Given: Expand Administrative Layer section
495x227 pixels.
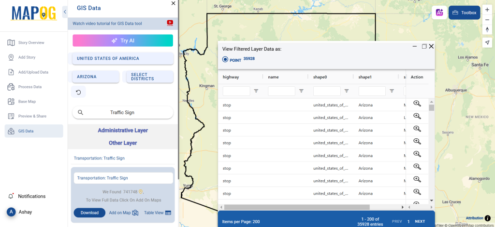Looking at the screenshot, I should click(x=123, y=130).
